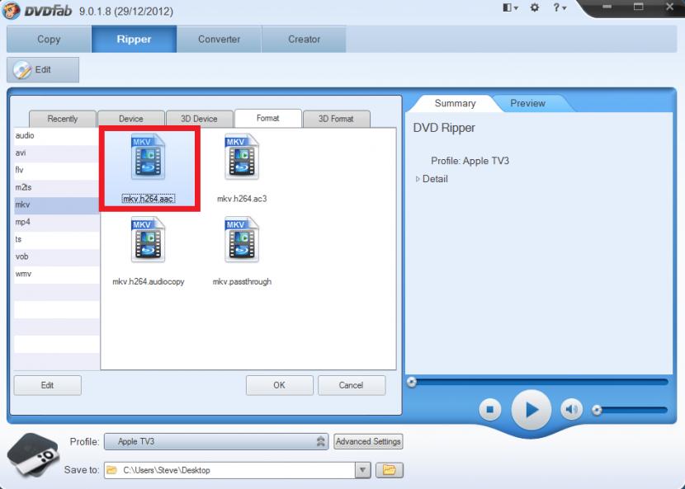Open the Preview panel tab
Image resolution: width=685 pixels, height=489 pixels.
pos(527,103)
